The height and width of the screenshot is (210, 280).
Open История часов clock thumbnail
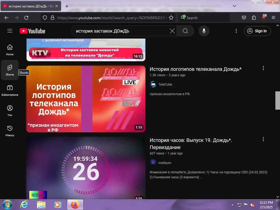pyautogui.click(x=86, y=168)
